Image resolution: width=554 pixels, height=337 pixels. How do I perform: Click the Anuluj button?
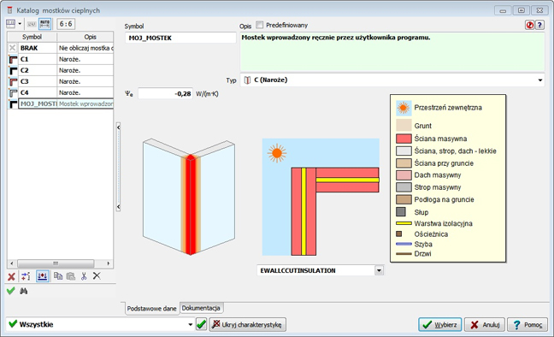(x=485, y=325)
